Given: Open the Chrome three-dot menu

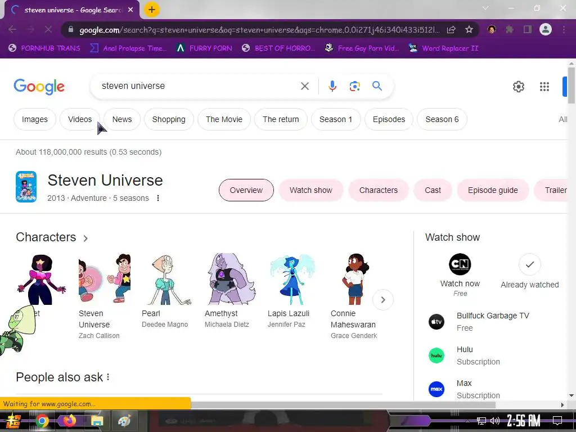Looking at the screenshot, I should coord(564,29).
